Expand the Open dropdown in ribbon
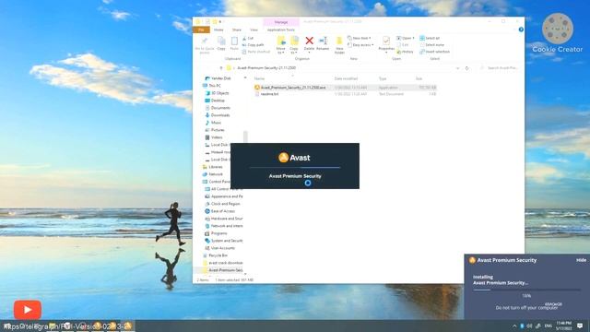Screen dimensions: 590x332 406,38
